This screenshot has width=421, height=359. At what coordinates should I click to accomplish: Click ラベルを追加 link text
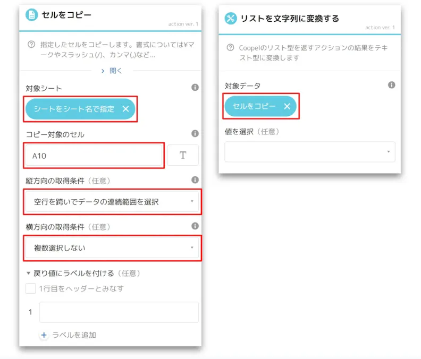point(74,335)
